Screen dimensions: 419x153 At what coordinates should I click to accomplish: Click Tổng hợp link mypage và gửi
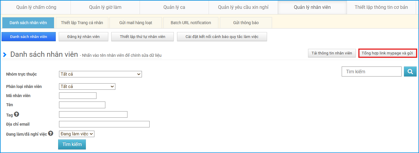(387, 53)
